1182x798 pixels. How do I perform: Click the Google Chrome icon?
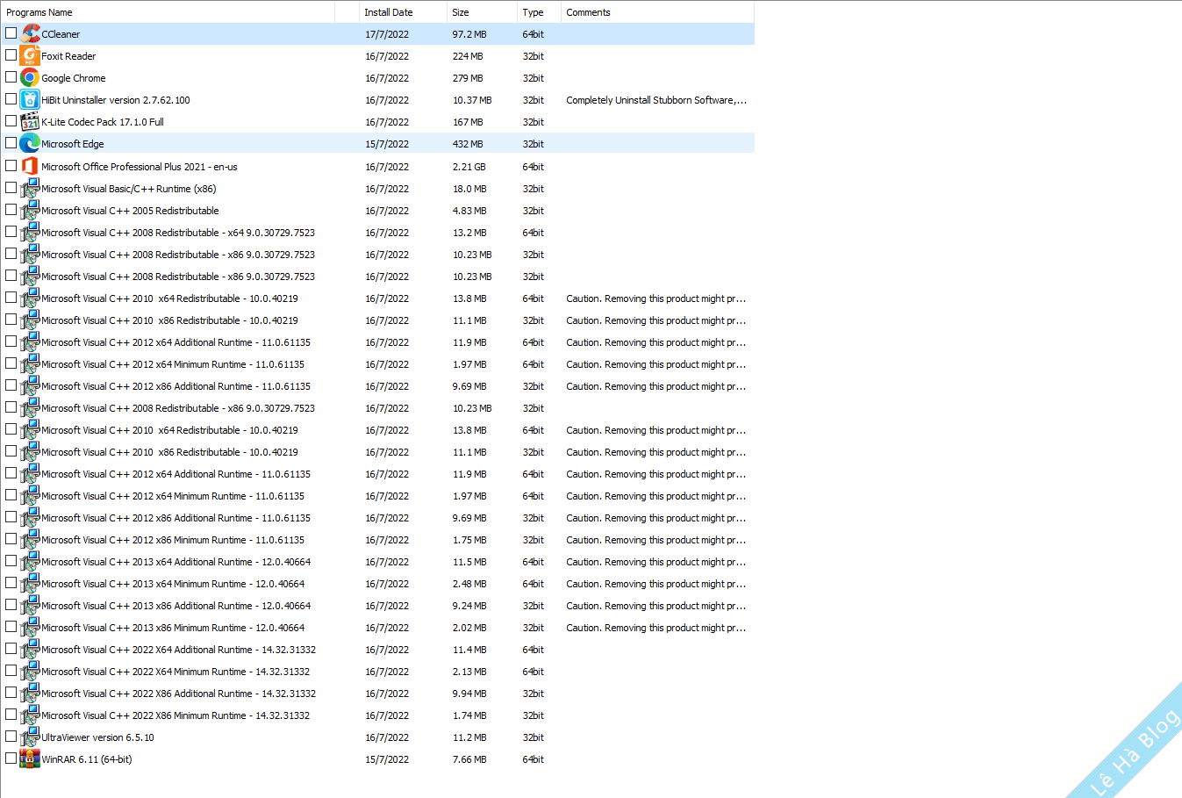click(30, 77)
